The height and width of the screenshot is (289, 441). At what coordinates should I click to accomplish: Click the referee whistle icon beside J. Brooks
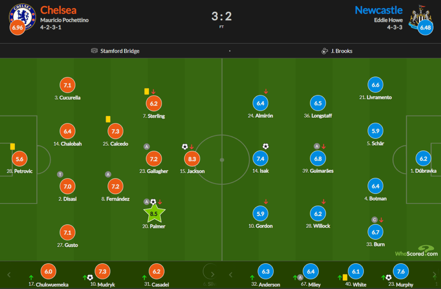[325, 51]
